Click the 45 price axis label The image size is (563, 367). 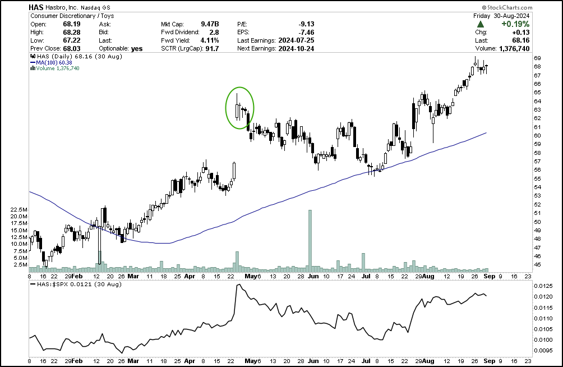point(538,265)
